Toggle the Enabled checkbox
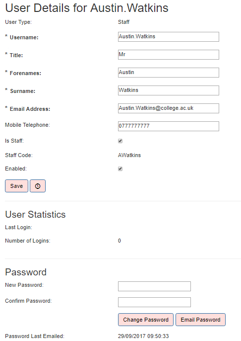Image resolution: width=241 pixels, height=341 pixels. tap(120, 169)
